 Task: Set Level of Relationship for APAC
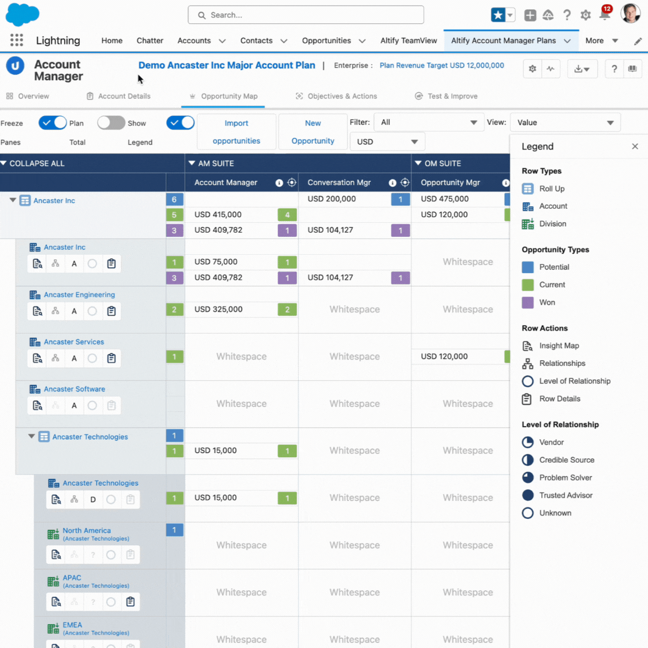(x=111, y=602)
